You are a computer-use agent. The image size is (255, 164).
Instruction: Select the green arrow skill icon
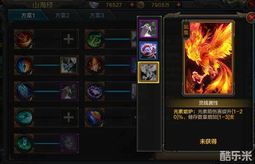(x=95, y=39)
